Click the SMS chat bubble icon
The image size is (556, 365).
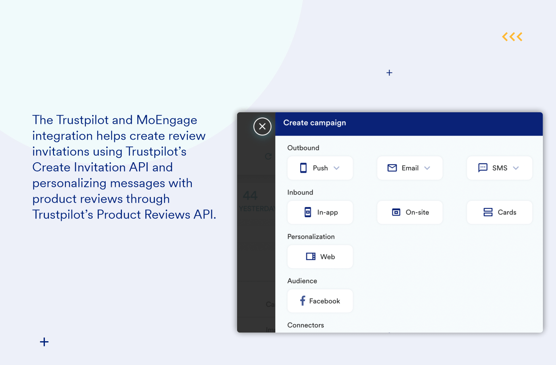(483, 168)
